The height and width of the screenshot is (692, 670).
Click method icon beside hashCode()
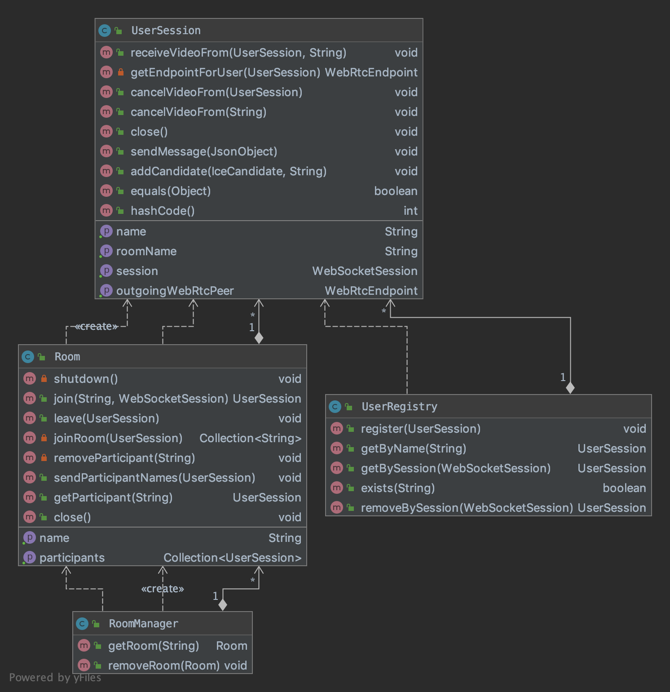106,210
